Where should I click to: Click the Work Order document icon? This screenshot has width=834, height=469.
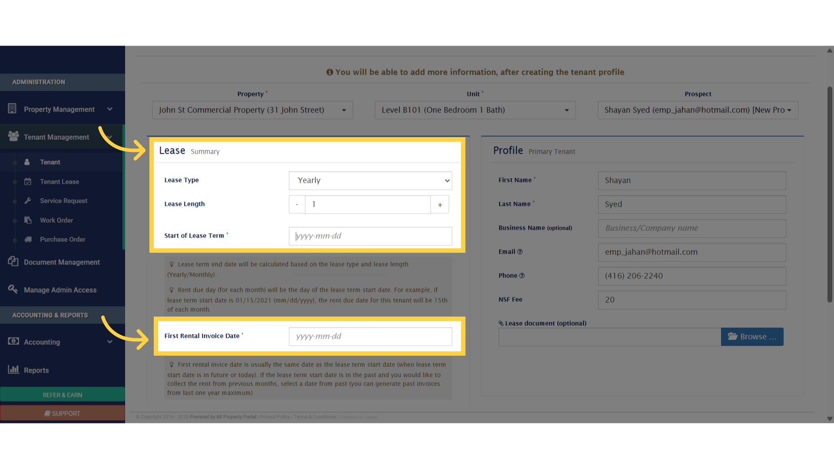pyautogui.click(x=28, y=220)
